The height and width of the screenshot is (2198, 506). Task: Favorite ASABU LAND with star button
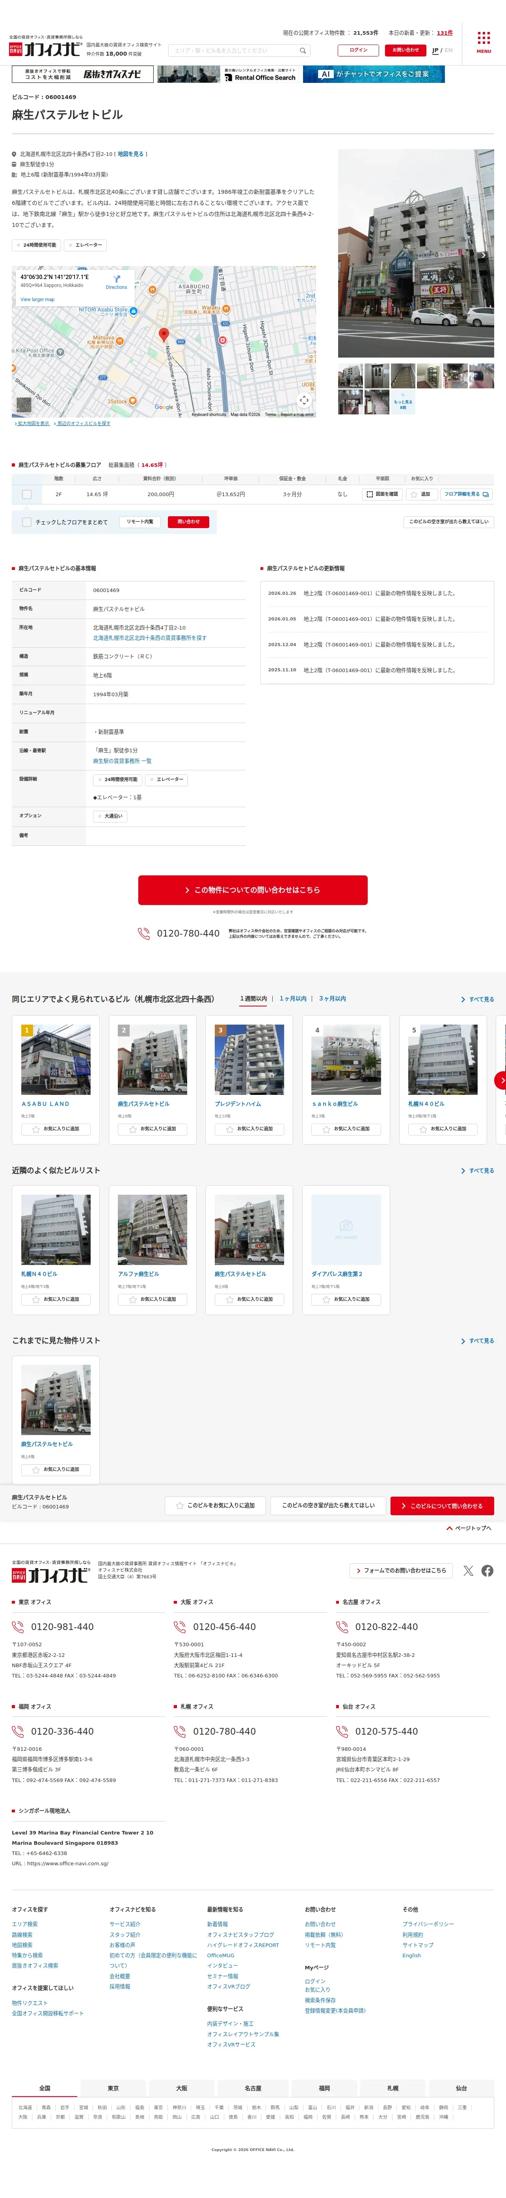pos(56,1129)
